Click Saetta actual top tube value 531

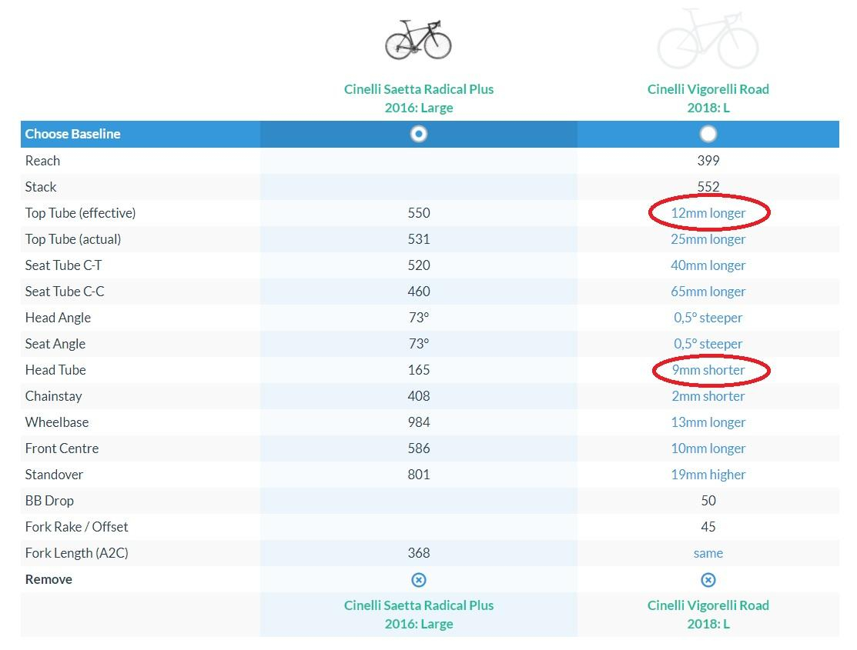(419, 239)
